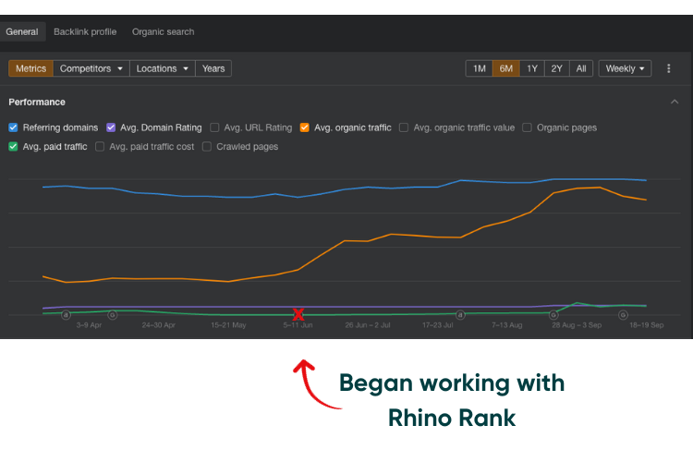This screenshot has height=462, width=693.
Task: Click the '5–11 Jun' axis label
Action: pos(298,325)
